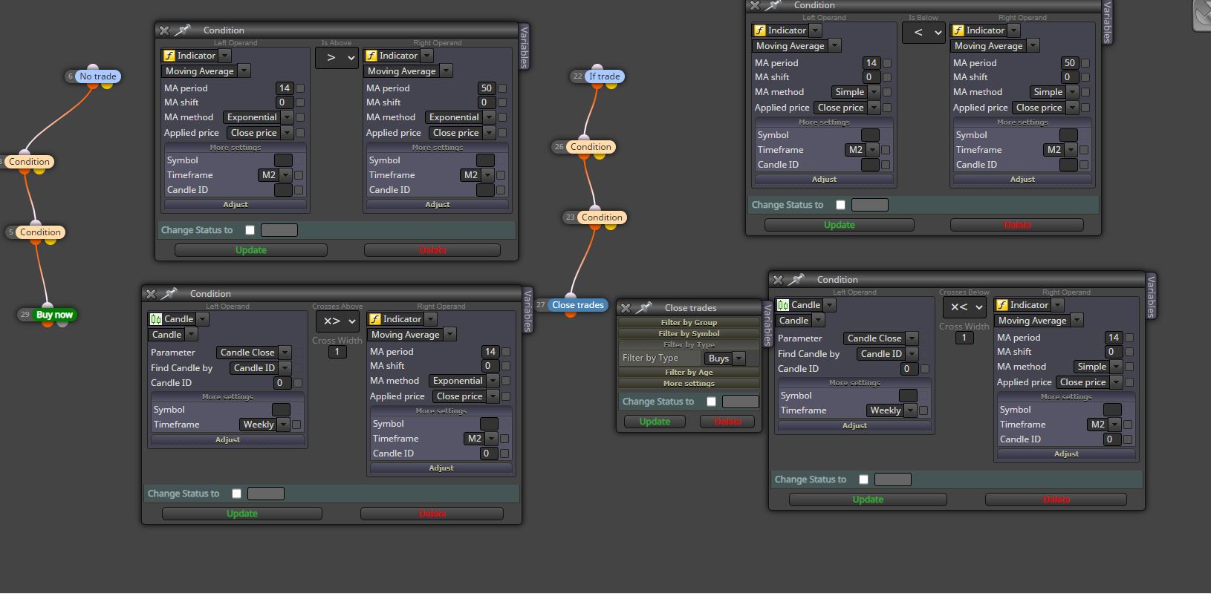This screenshot has height=596, width=1211.
Task: Click the pin icon of Close trades panel
Action: tap(644, 307)
